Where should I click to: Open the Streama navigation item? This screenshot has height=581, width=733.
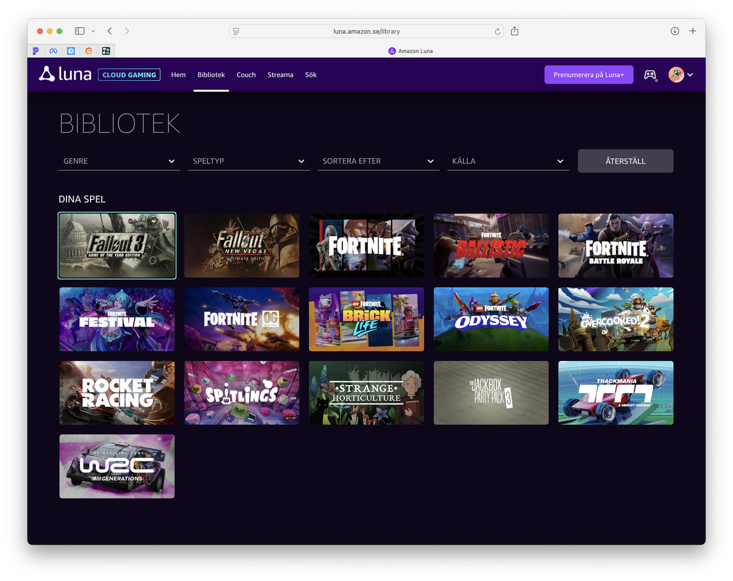click(280, 75)
